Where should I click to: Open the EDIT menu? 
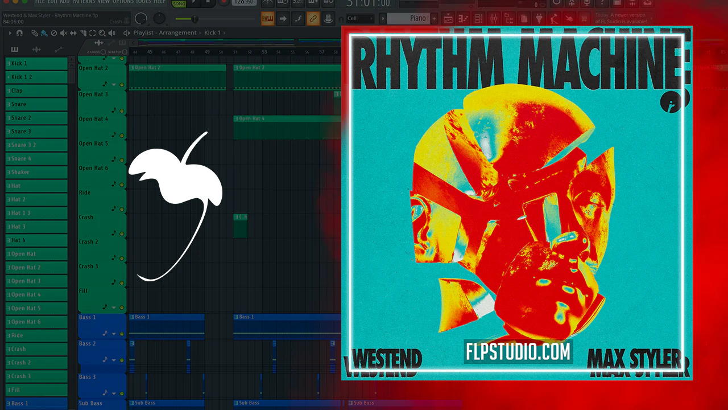click(x=53, y=2)
